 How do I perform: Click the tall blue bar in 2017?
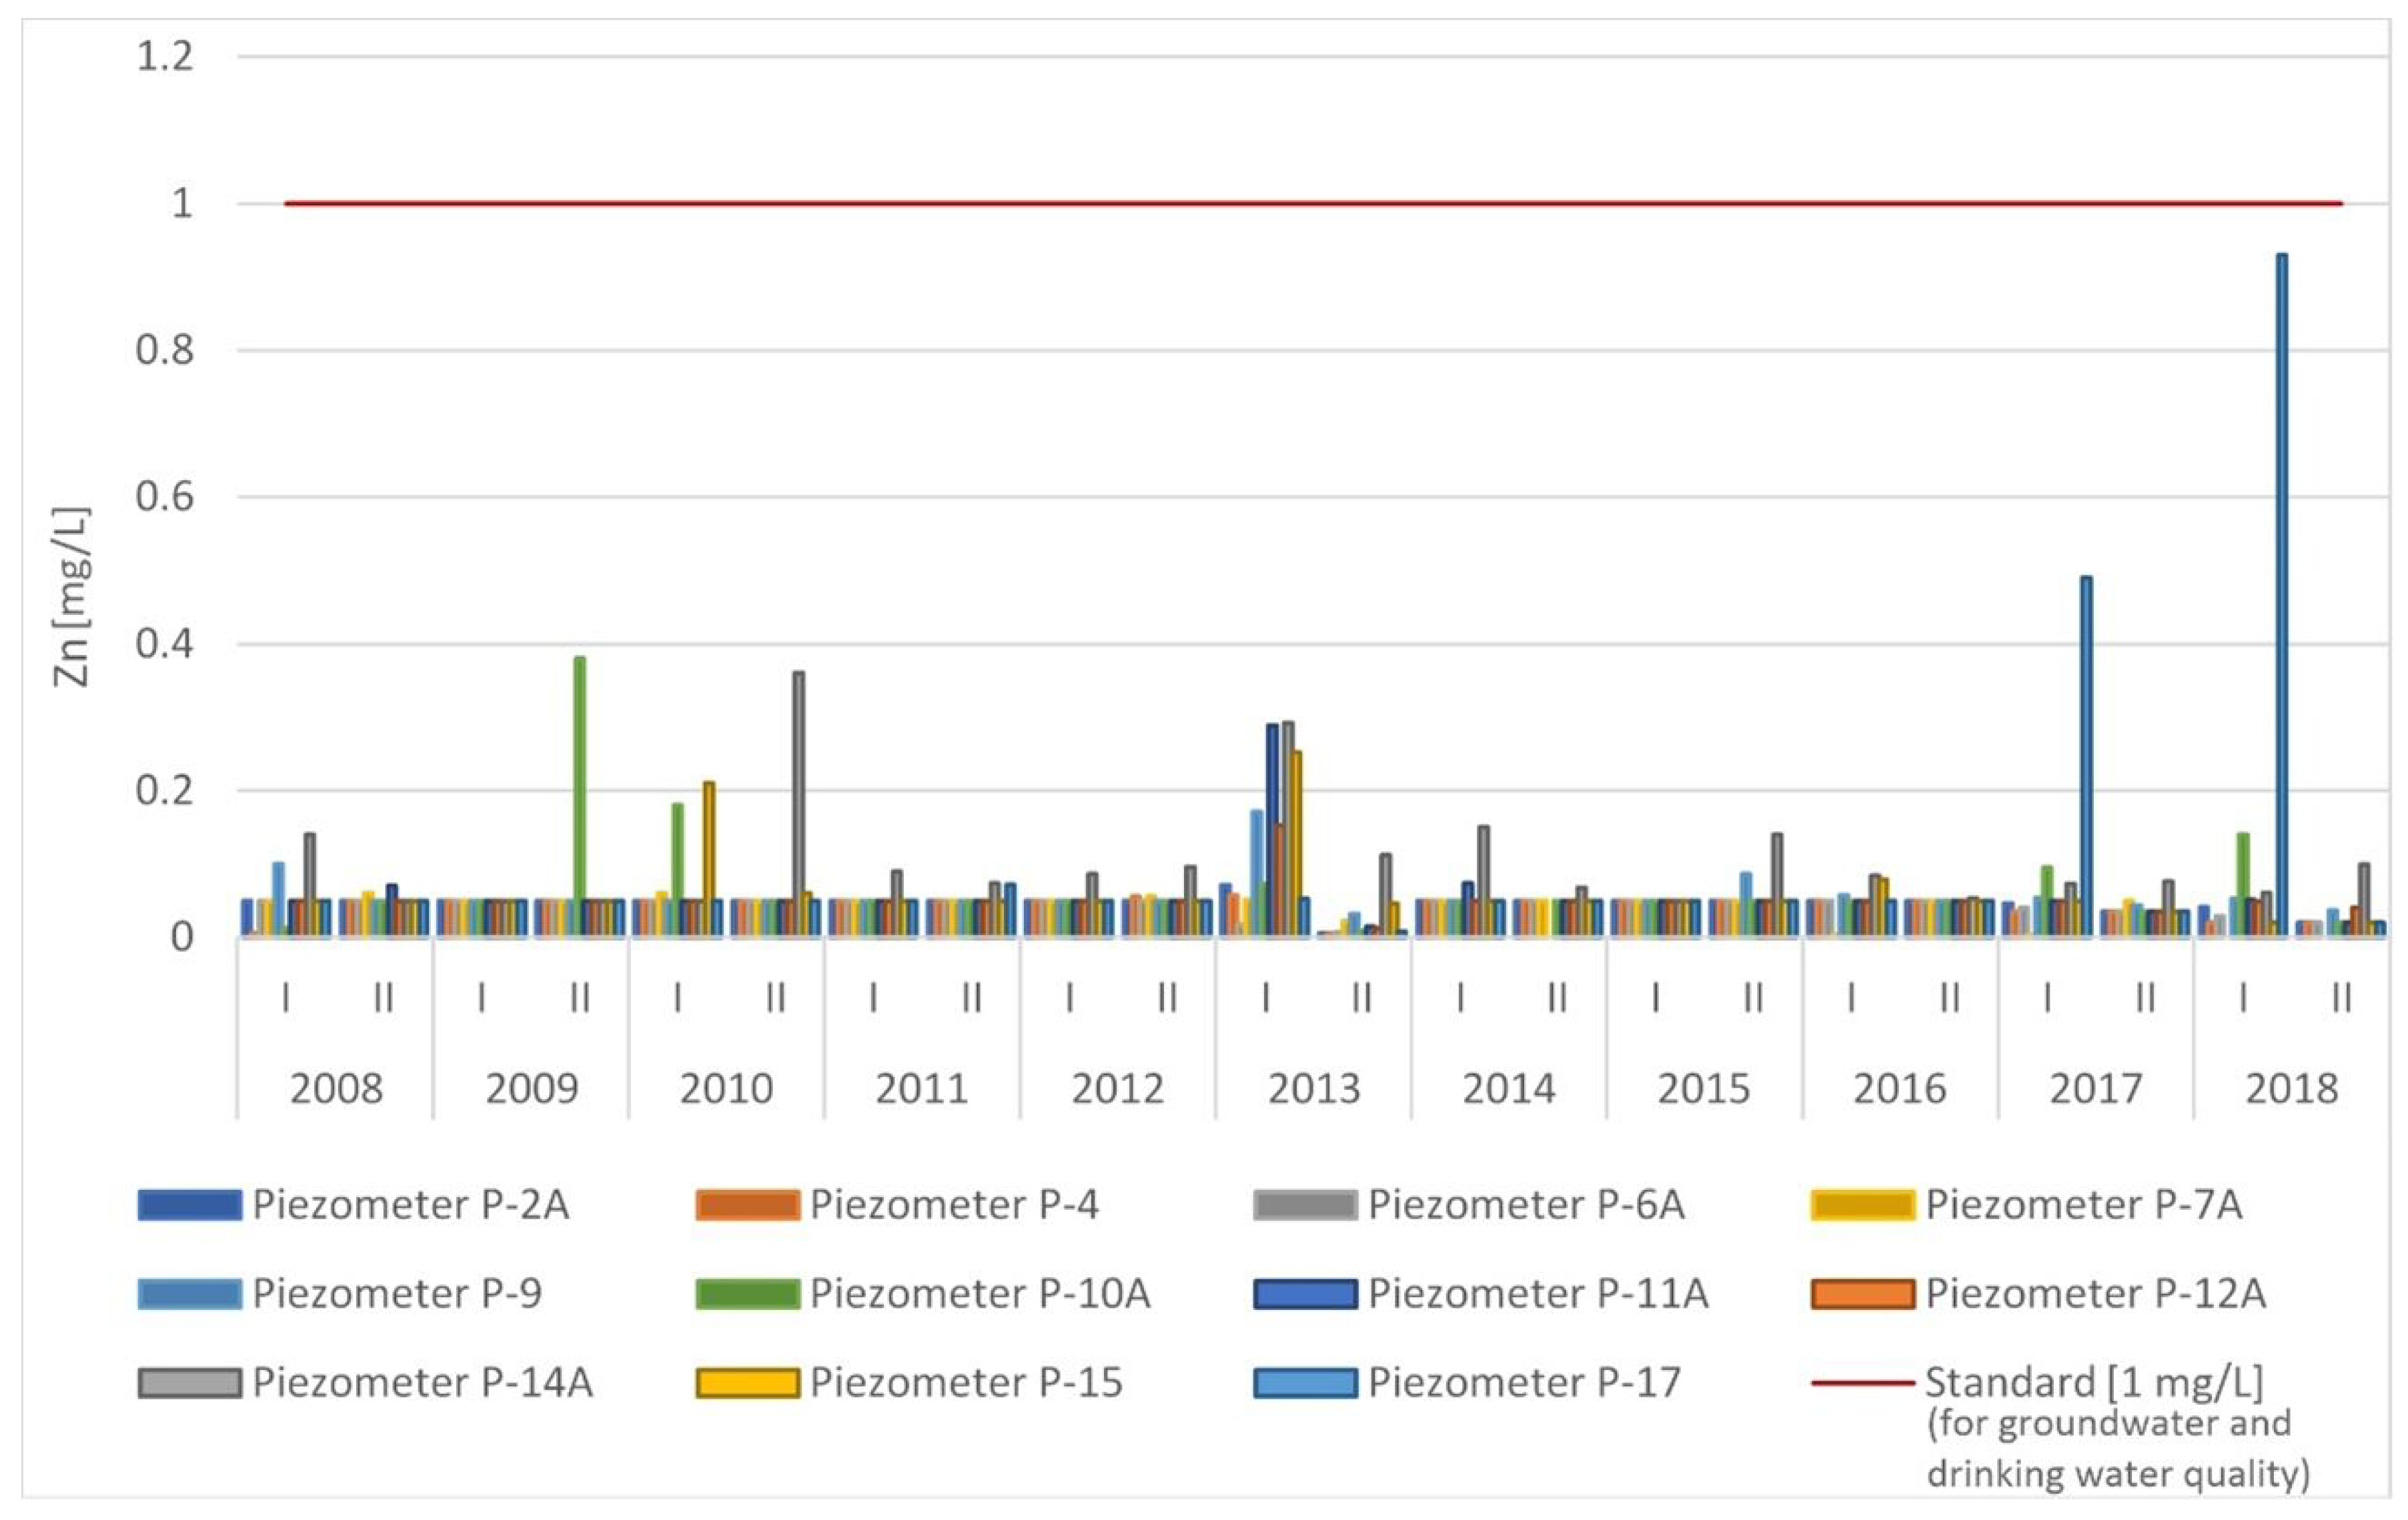click(2086, 755)
